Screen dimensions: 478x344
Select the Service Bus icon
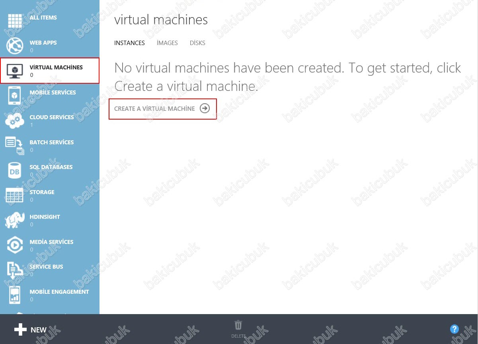[x=15, y=270]
